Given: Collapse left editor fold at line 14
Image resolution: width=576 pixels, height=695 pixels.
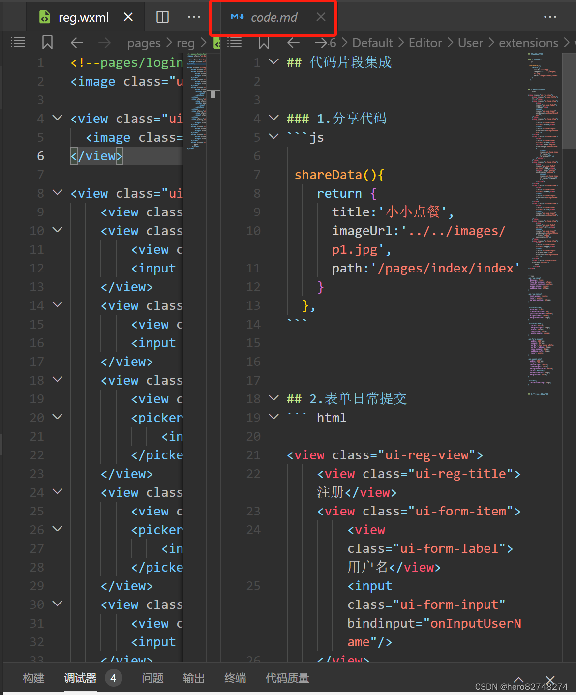Looking at the screenshot, I should point(57,305).
